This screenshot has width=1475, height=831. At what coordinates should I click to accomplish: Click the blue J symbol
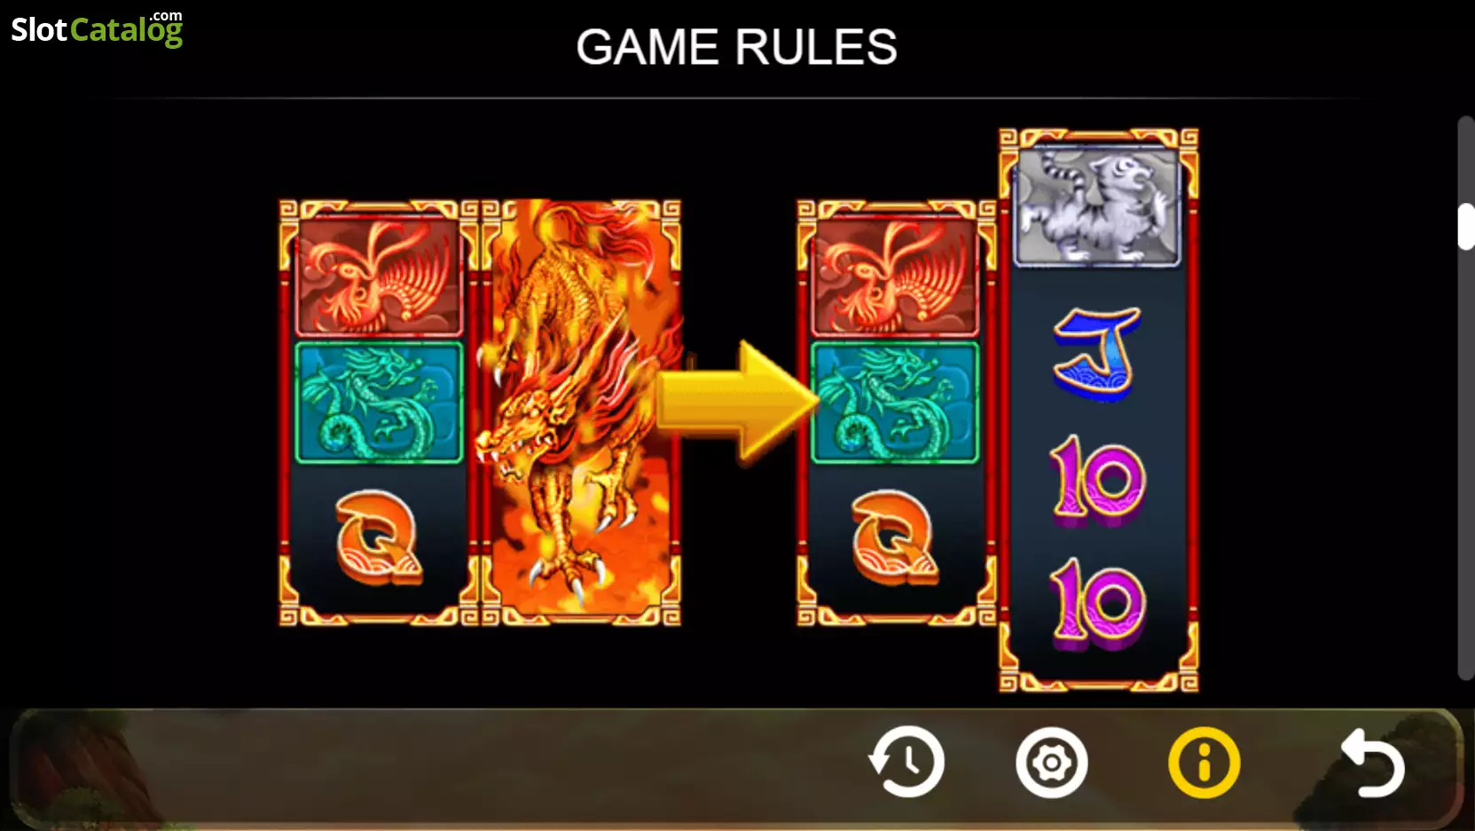coord(1098,353)
